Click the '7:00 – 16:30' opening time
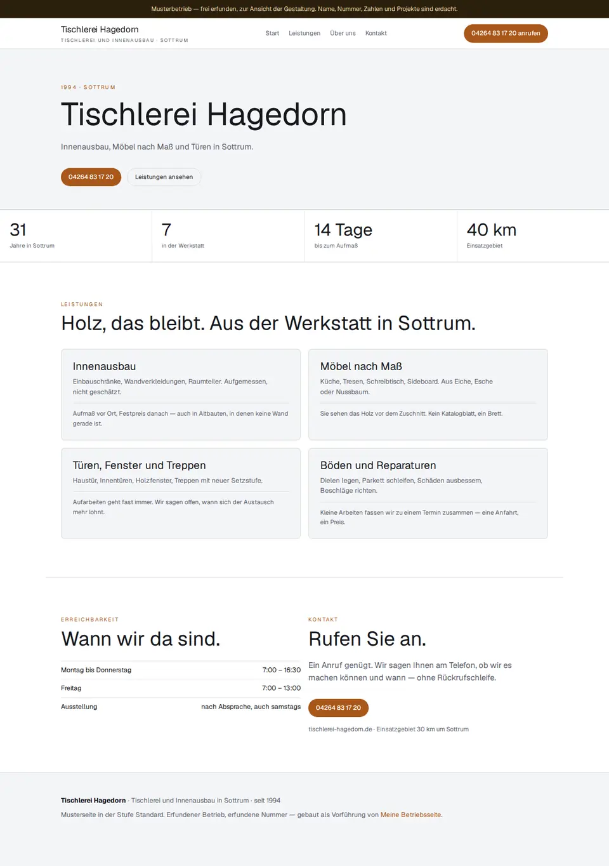This screenshot has width=609, height=866. pos(282,670)
